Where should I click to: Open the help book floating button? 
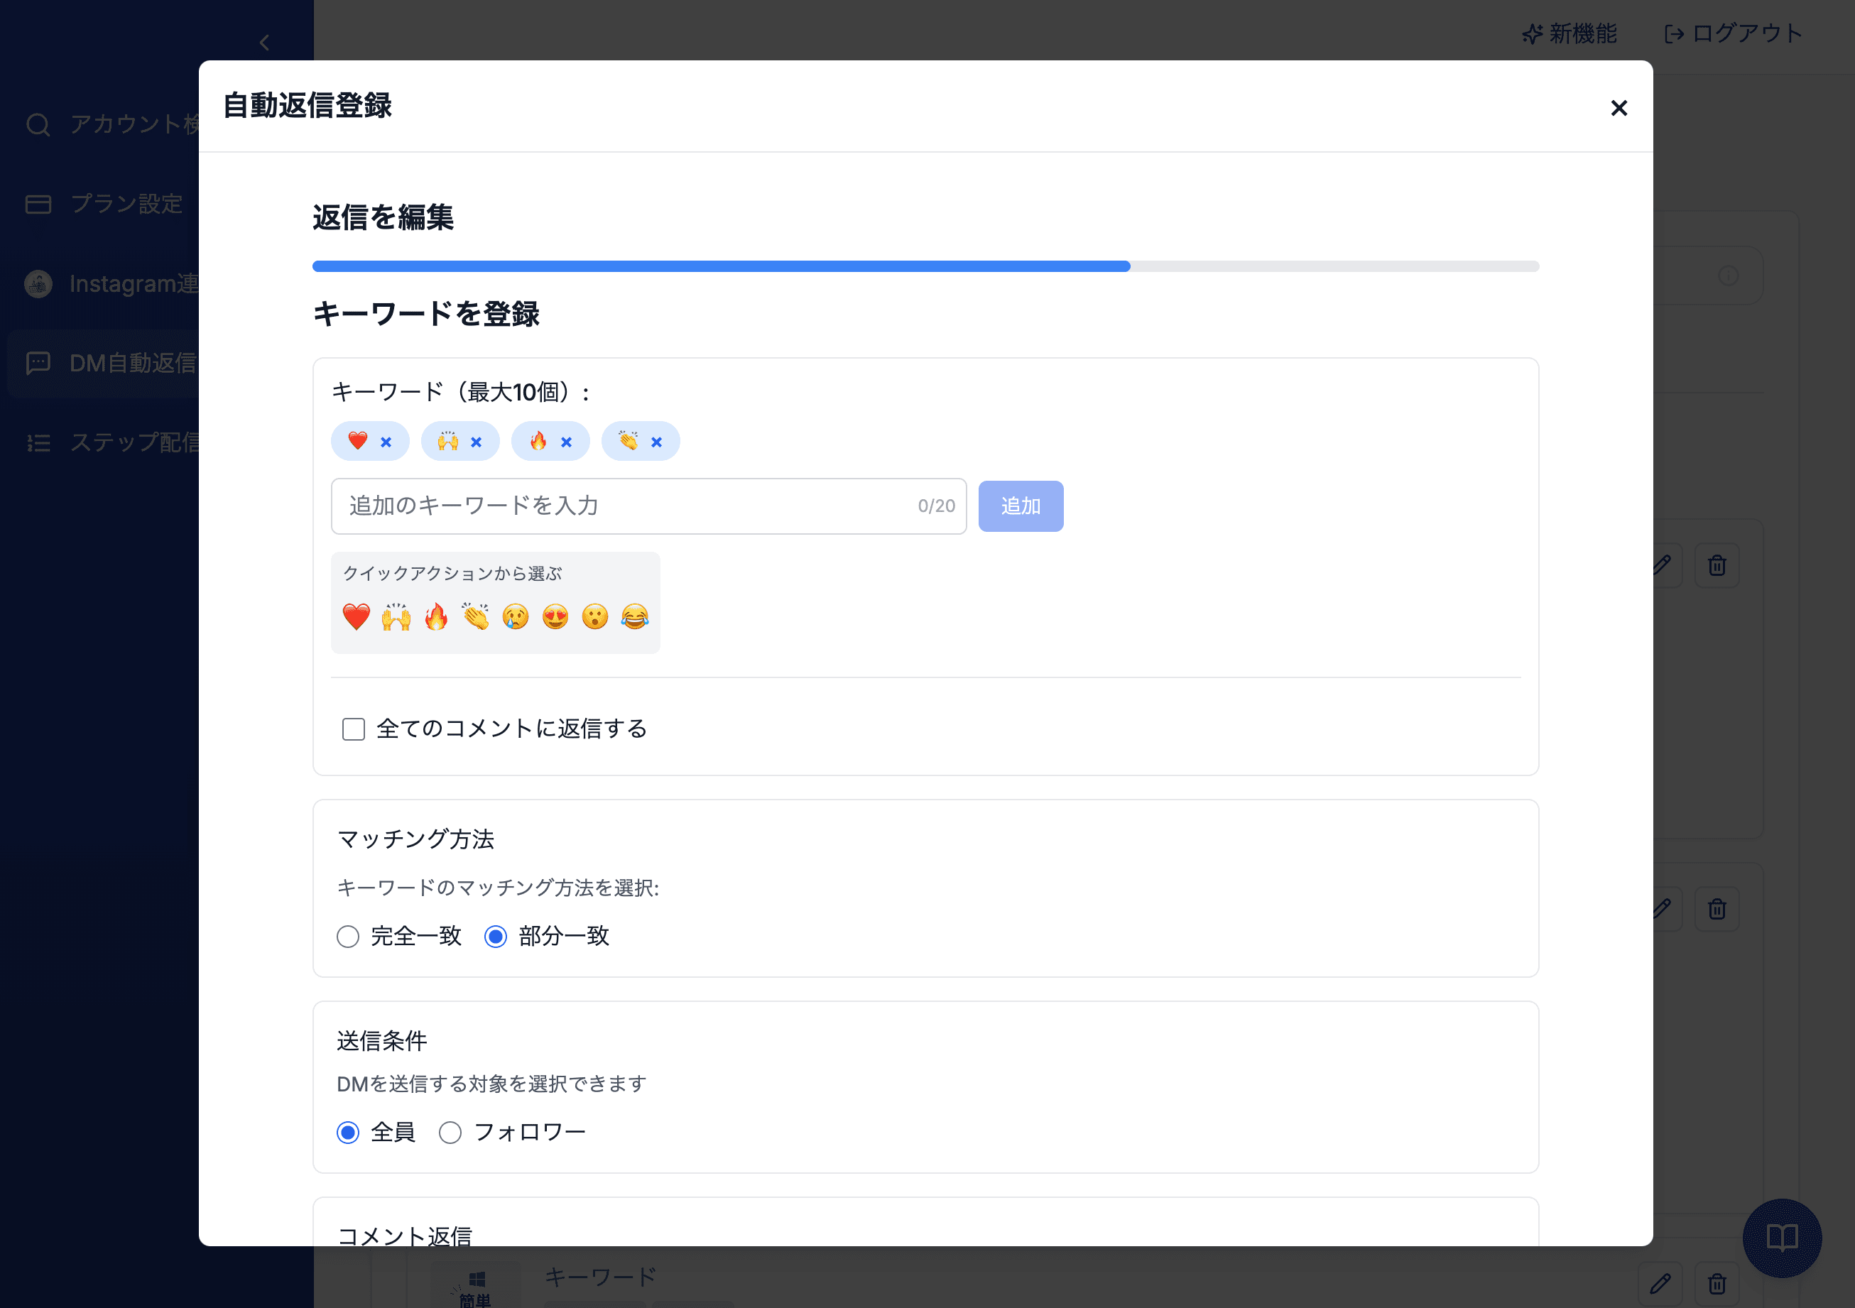(x=1781, y=1238)
